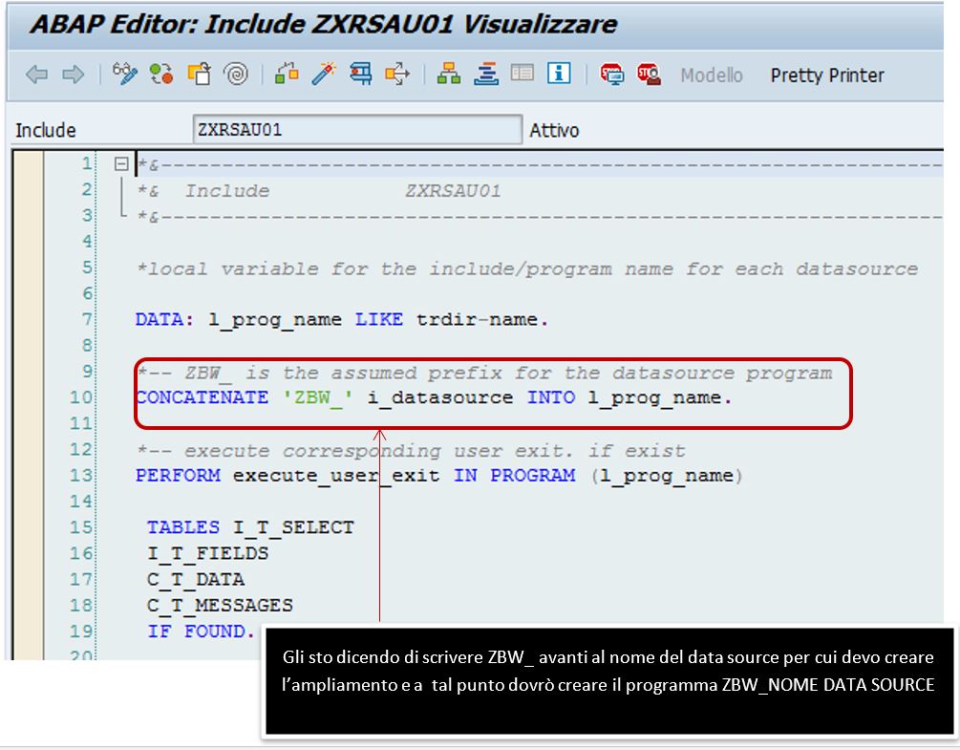The image size is (960, 750).
Task: Click the back arrow icon
Action: [36, 75]
